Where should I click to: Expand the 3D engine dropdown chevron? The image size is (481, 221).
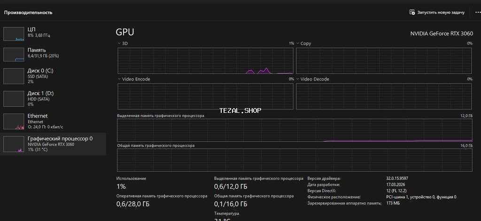119,44
